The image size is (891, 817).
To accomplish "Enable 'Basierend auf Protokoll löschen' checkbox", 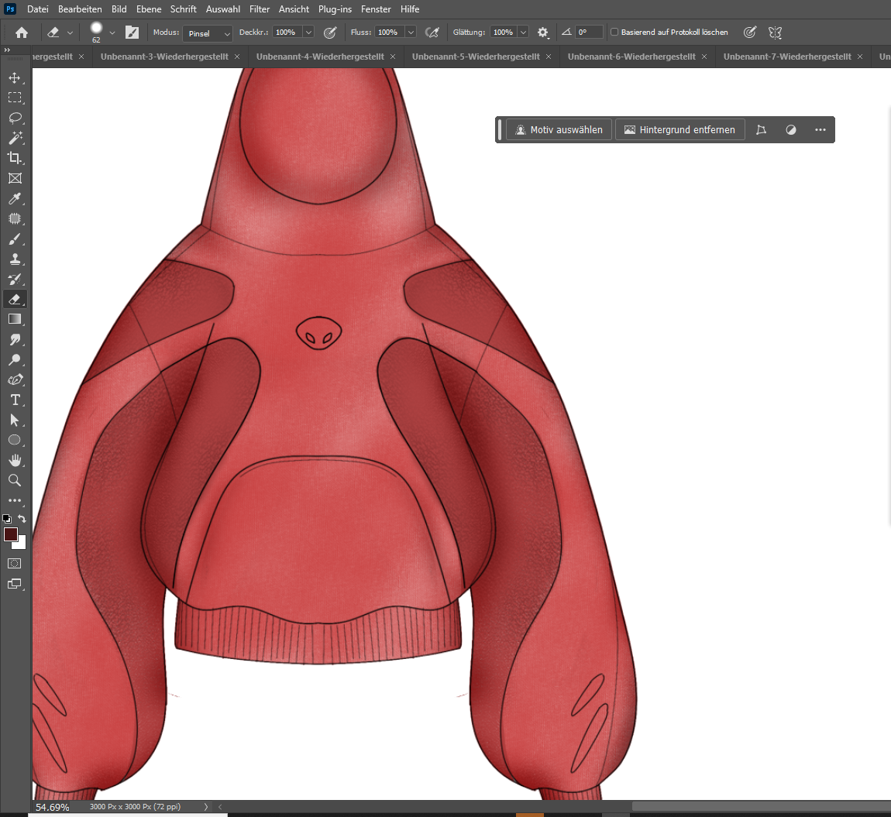I will pos(614,33).
